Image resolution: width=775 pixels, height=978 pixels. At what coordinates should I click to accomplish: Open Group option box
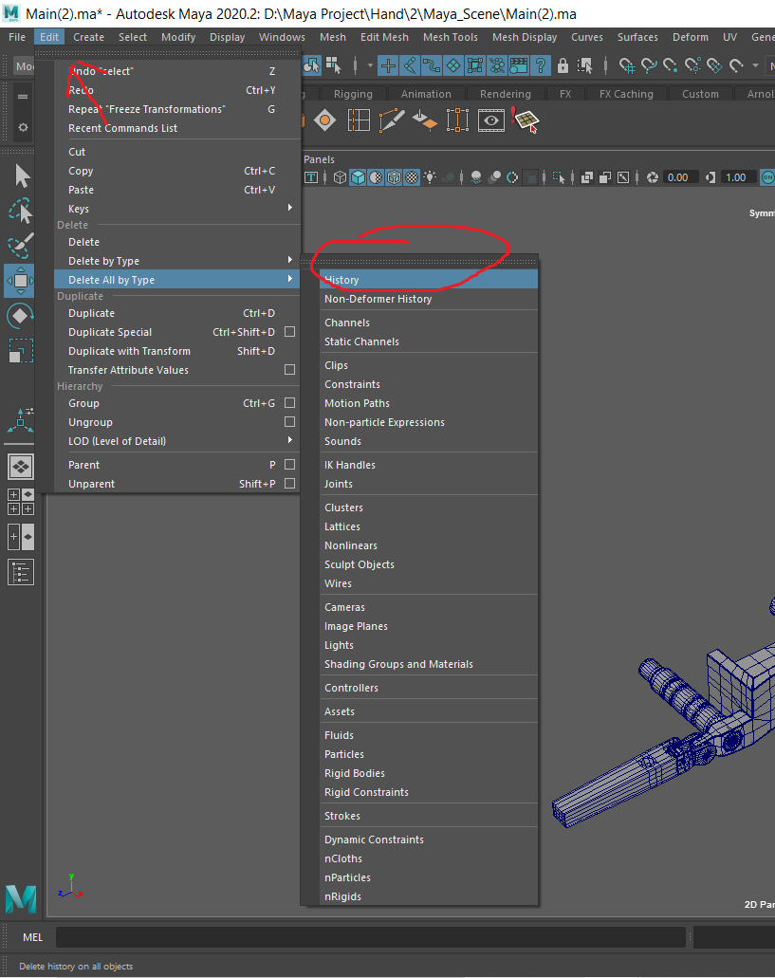[x=290, y=403]
